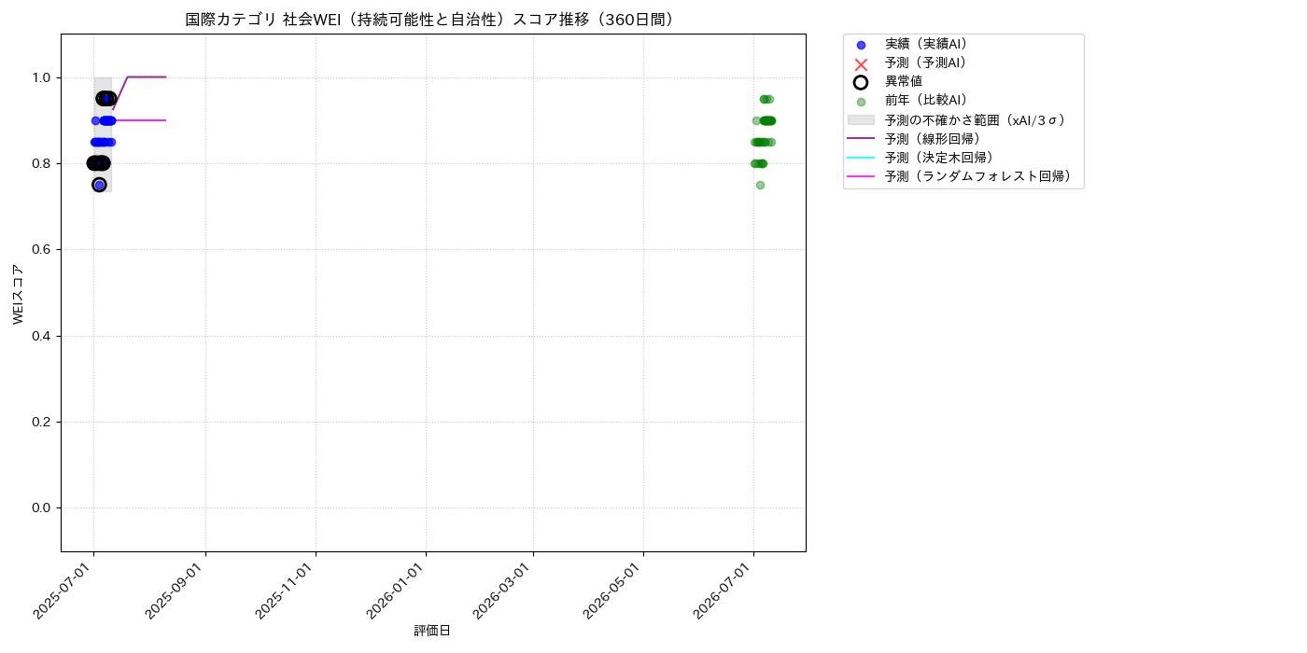The height and width of the screenshot is (653, 1307).
Task: Select the legend label 前年（比較AI）
Action: click(x=930, y=101)
